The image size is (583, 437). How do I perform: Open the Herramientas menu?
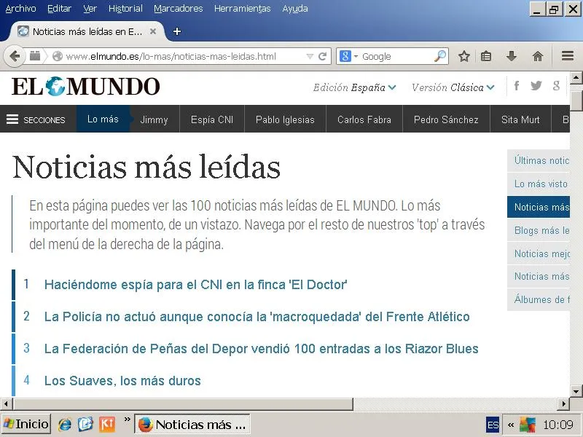[x=243, y=8]
